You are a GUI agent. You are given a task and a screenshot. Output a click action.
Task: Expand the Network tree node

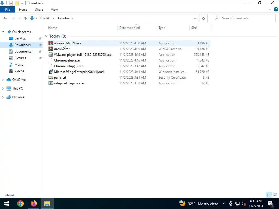pos(3,97)
